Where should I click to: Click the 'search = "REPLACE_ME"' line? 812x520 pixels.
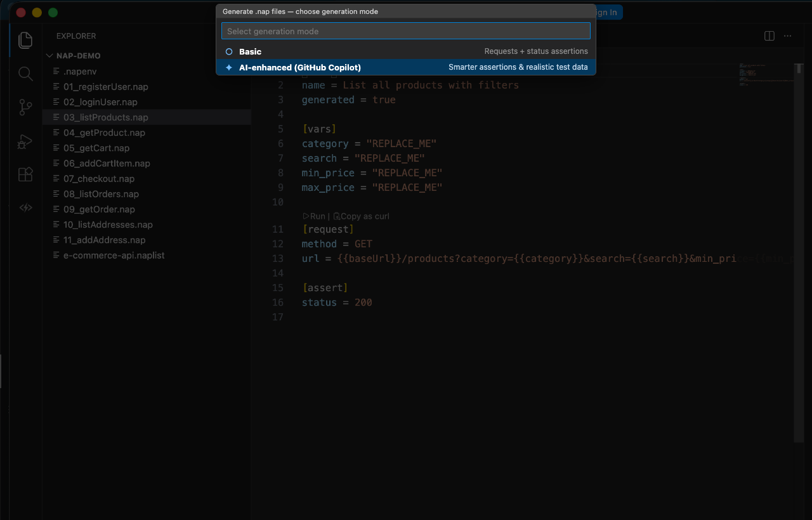(x=363, y=158)
